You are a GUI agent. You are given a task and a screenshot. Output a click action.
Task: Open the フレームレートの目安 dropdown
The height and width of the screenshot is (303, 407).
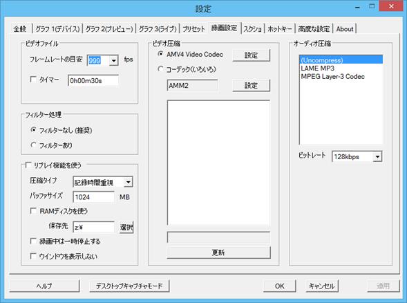click(114, 61)
